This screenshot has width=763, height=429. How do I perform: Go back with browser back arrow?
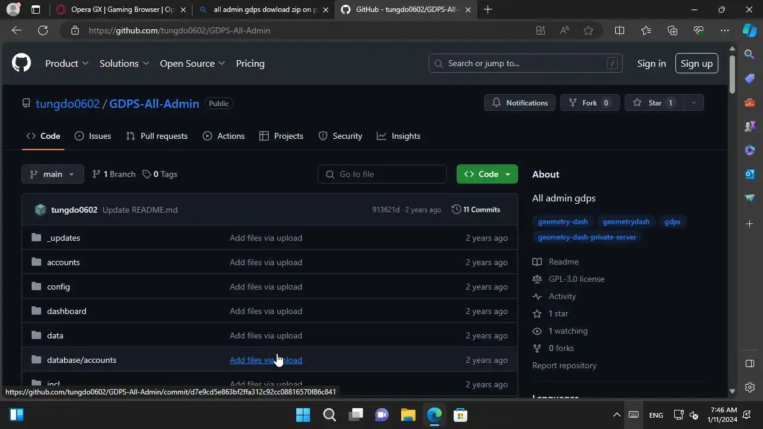pyautogui.click(x=17, y=30)
